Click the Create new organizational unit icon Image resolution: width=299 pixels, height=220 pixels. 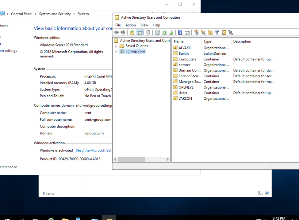tap(210, 32)
